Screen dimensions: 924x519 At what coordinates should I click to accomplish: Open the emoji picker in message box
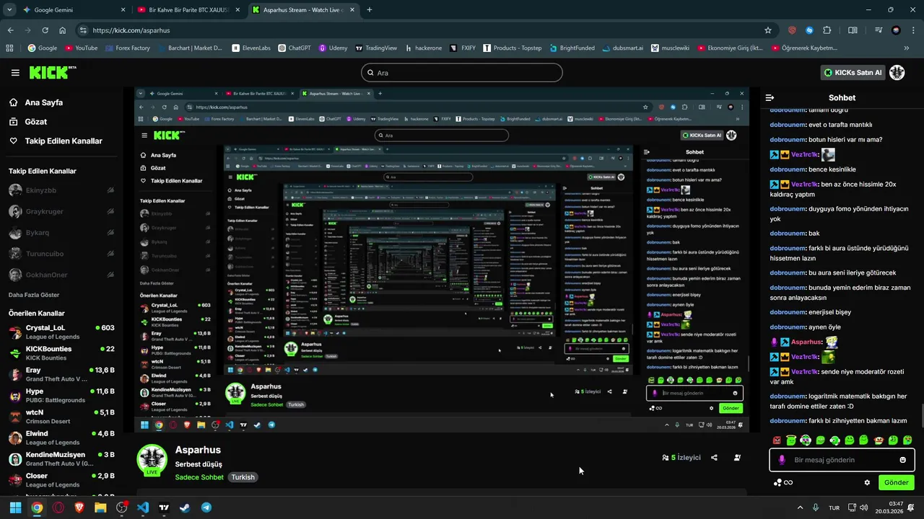902,460
